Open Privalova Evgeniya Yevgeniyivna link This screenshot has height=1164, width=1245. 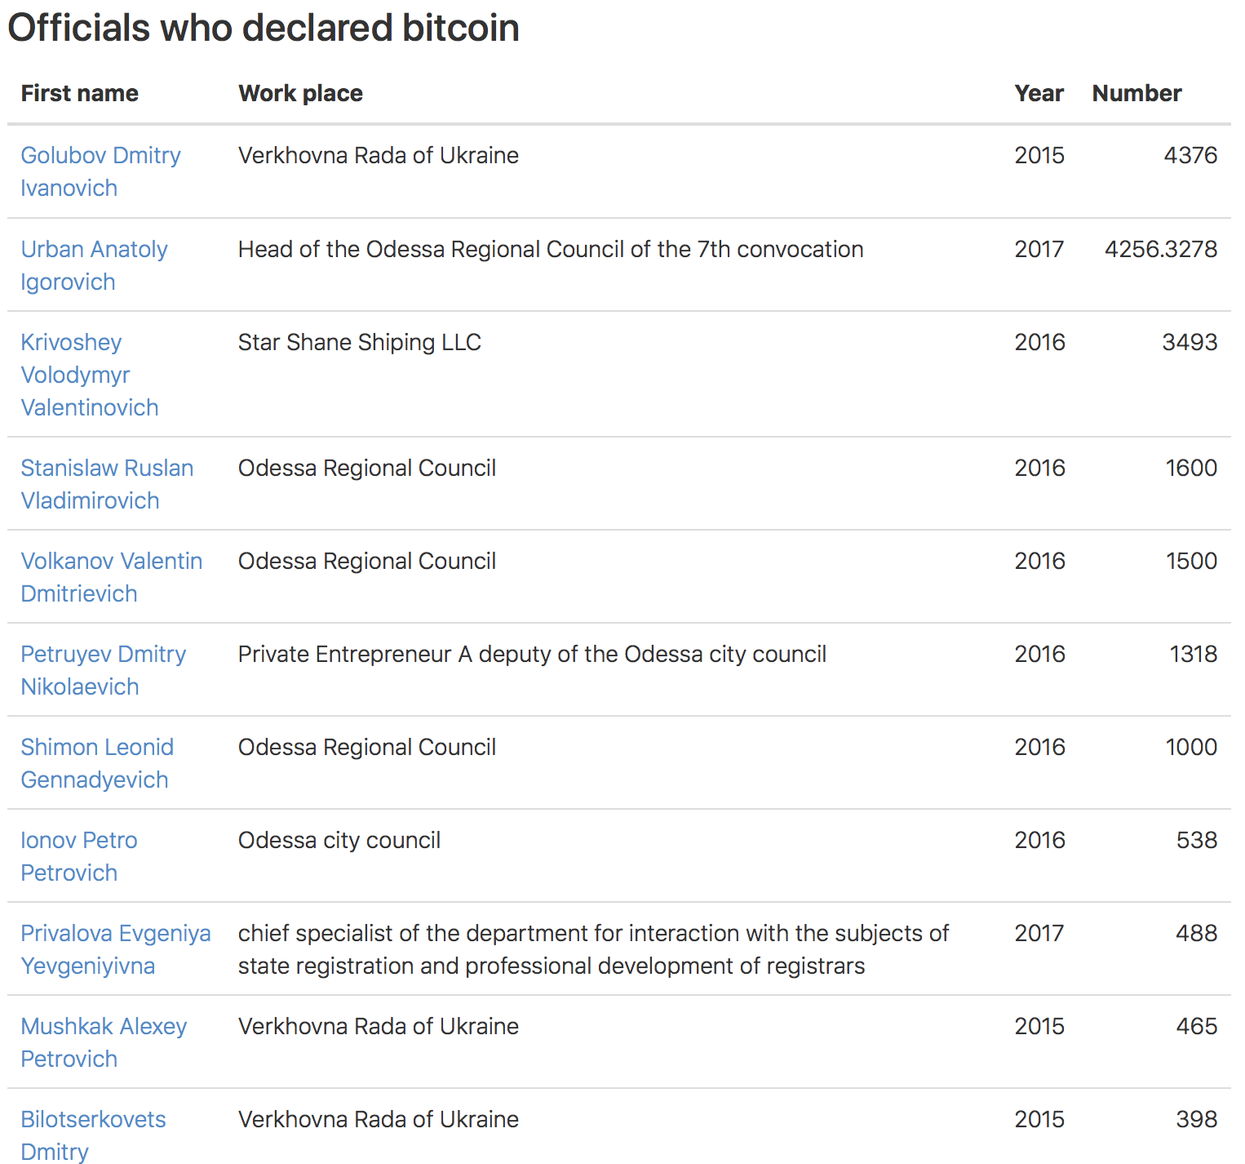tap(116, 949)
